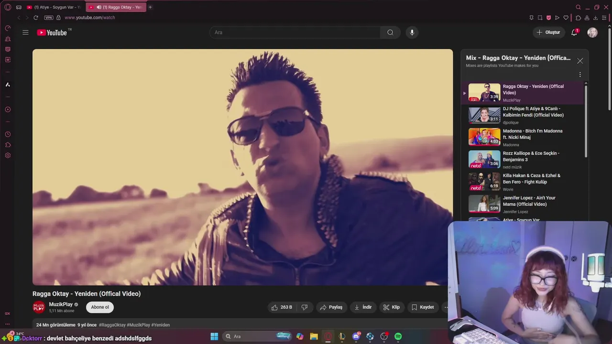Open the Windows Start menu

coord(214,336)
